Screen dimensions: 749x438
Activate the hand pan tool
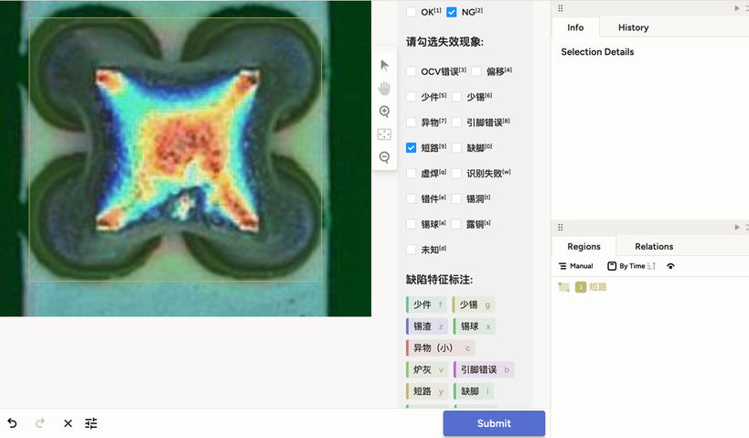[x=384, y=89]
